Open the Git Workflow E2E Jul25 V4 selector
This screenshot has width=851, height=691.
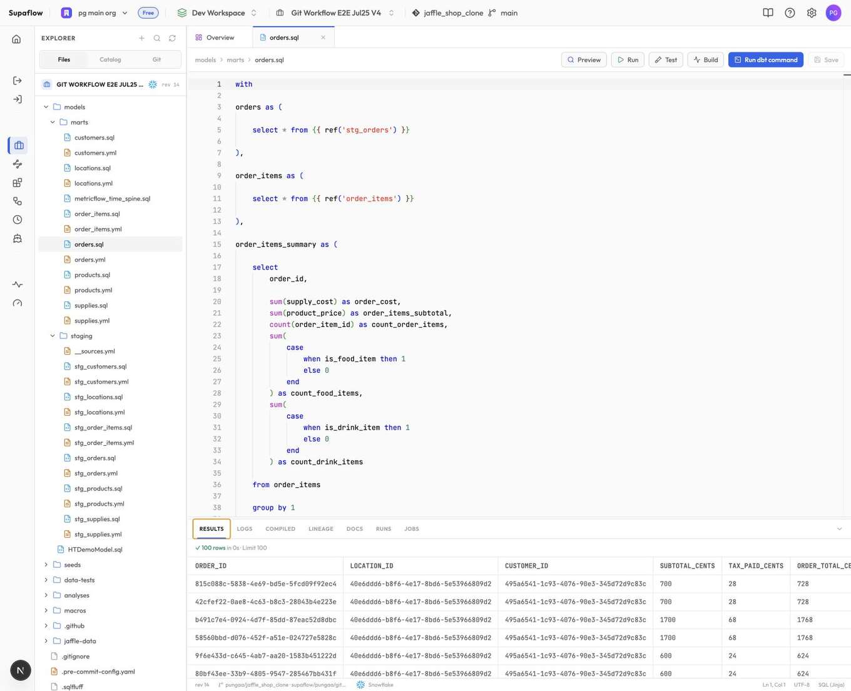[x=335, y=13]
